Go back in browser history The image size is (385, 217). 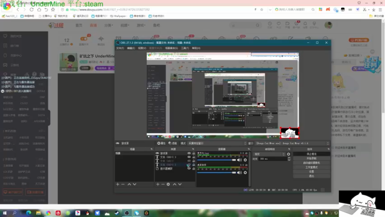[x=18, y=10]
